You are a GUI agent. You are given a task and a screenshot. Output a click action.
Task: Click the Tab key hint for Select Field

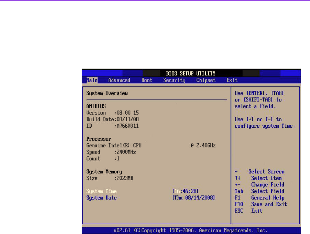pyautogui.click(x=239, y=191)
